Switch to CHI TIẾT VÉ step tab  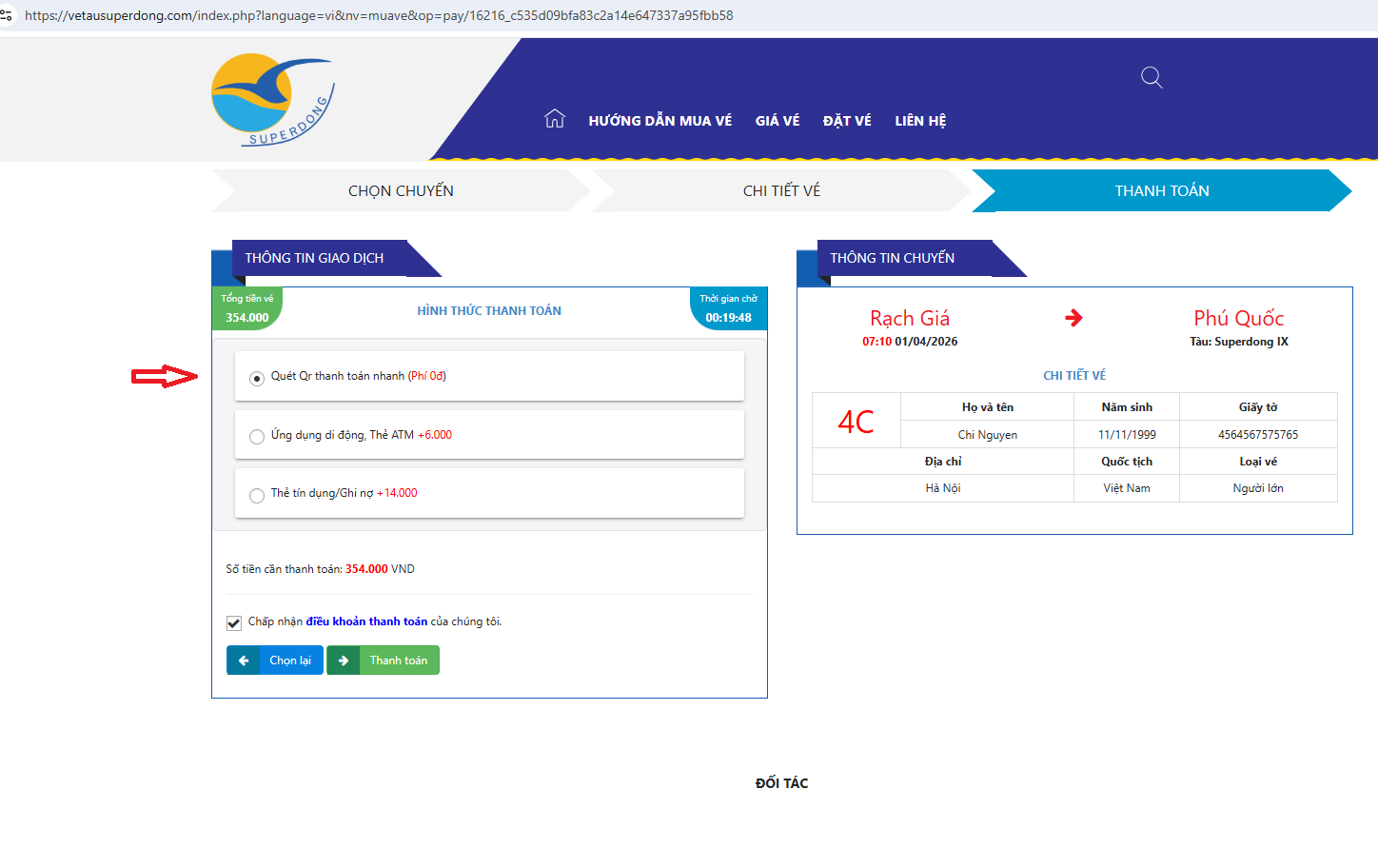[781, 191]
